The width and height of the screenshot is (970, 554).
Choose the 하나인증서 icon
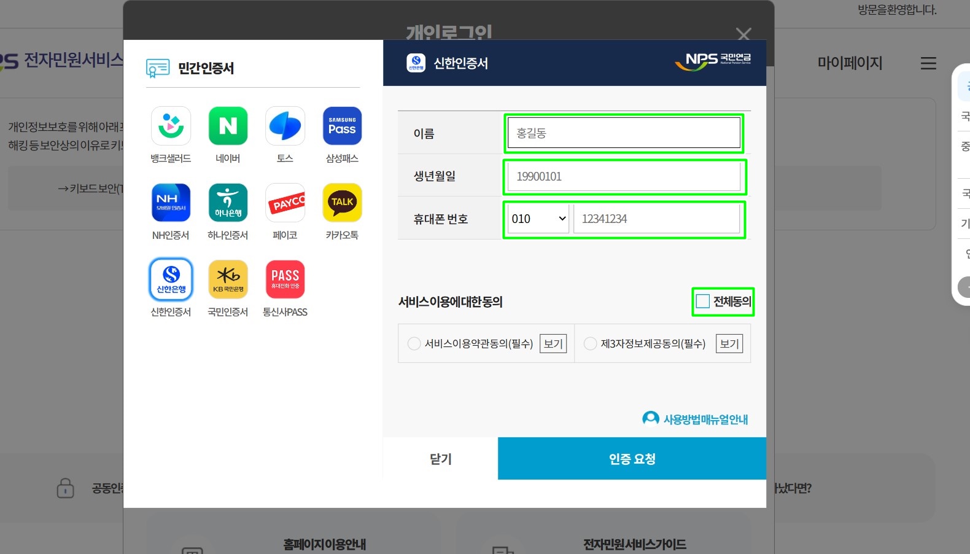(228, 203)
